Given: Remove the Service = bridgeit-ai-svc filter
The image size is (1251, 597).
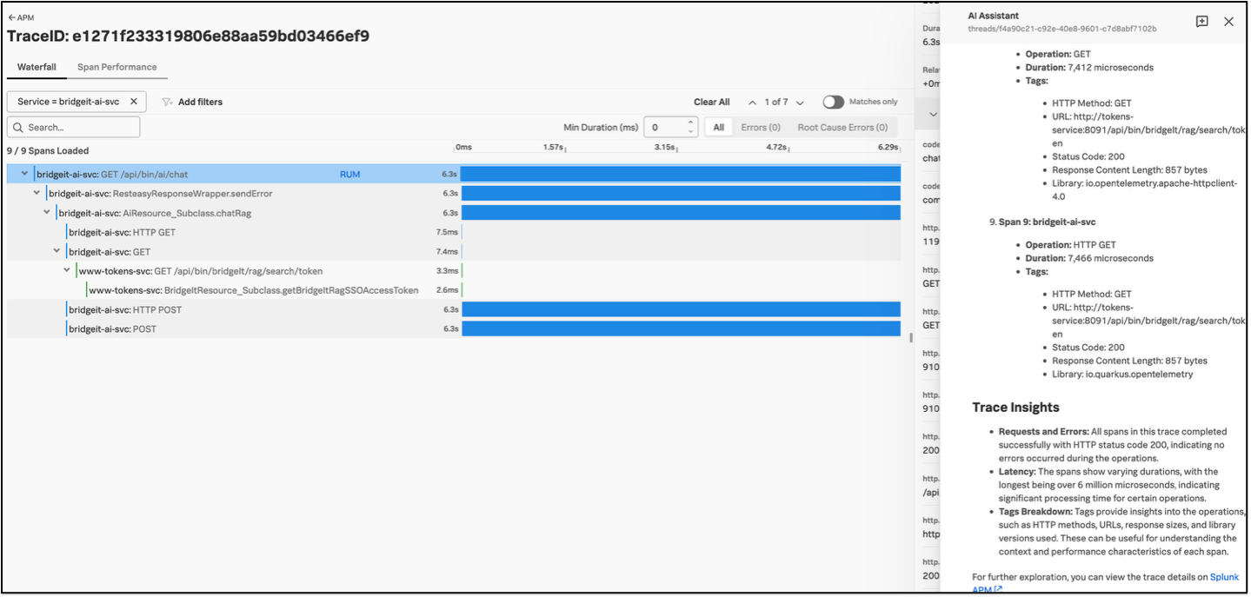Looking at the screenshot, I should (x=134, y=102).
